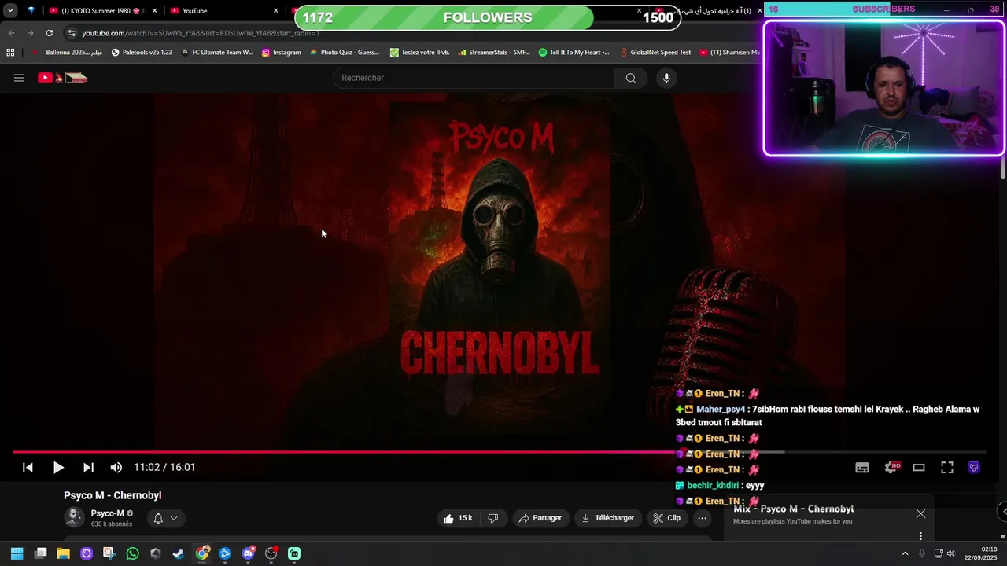Open the Partager share dialog
Viewport: 1007px width, 566px height.
[x=540, y=518]
